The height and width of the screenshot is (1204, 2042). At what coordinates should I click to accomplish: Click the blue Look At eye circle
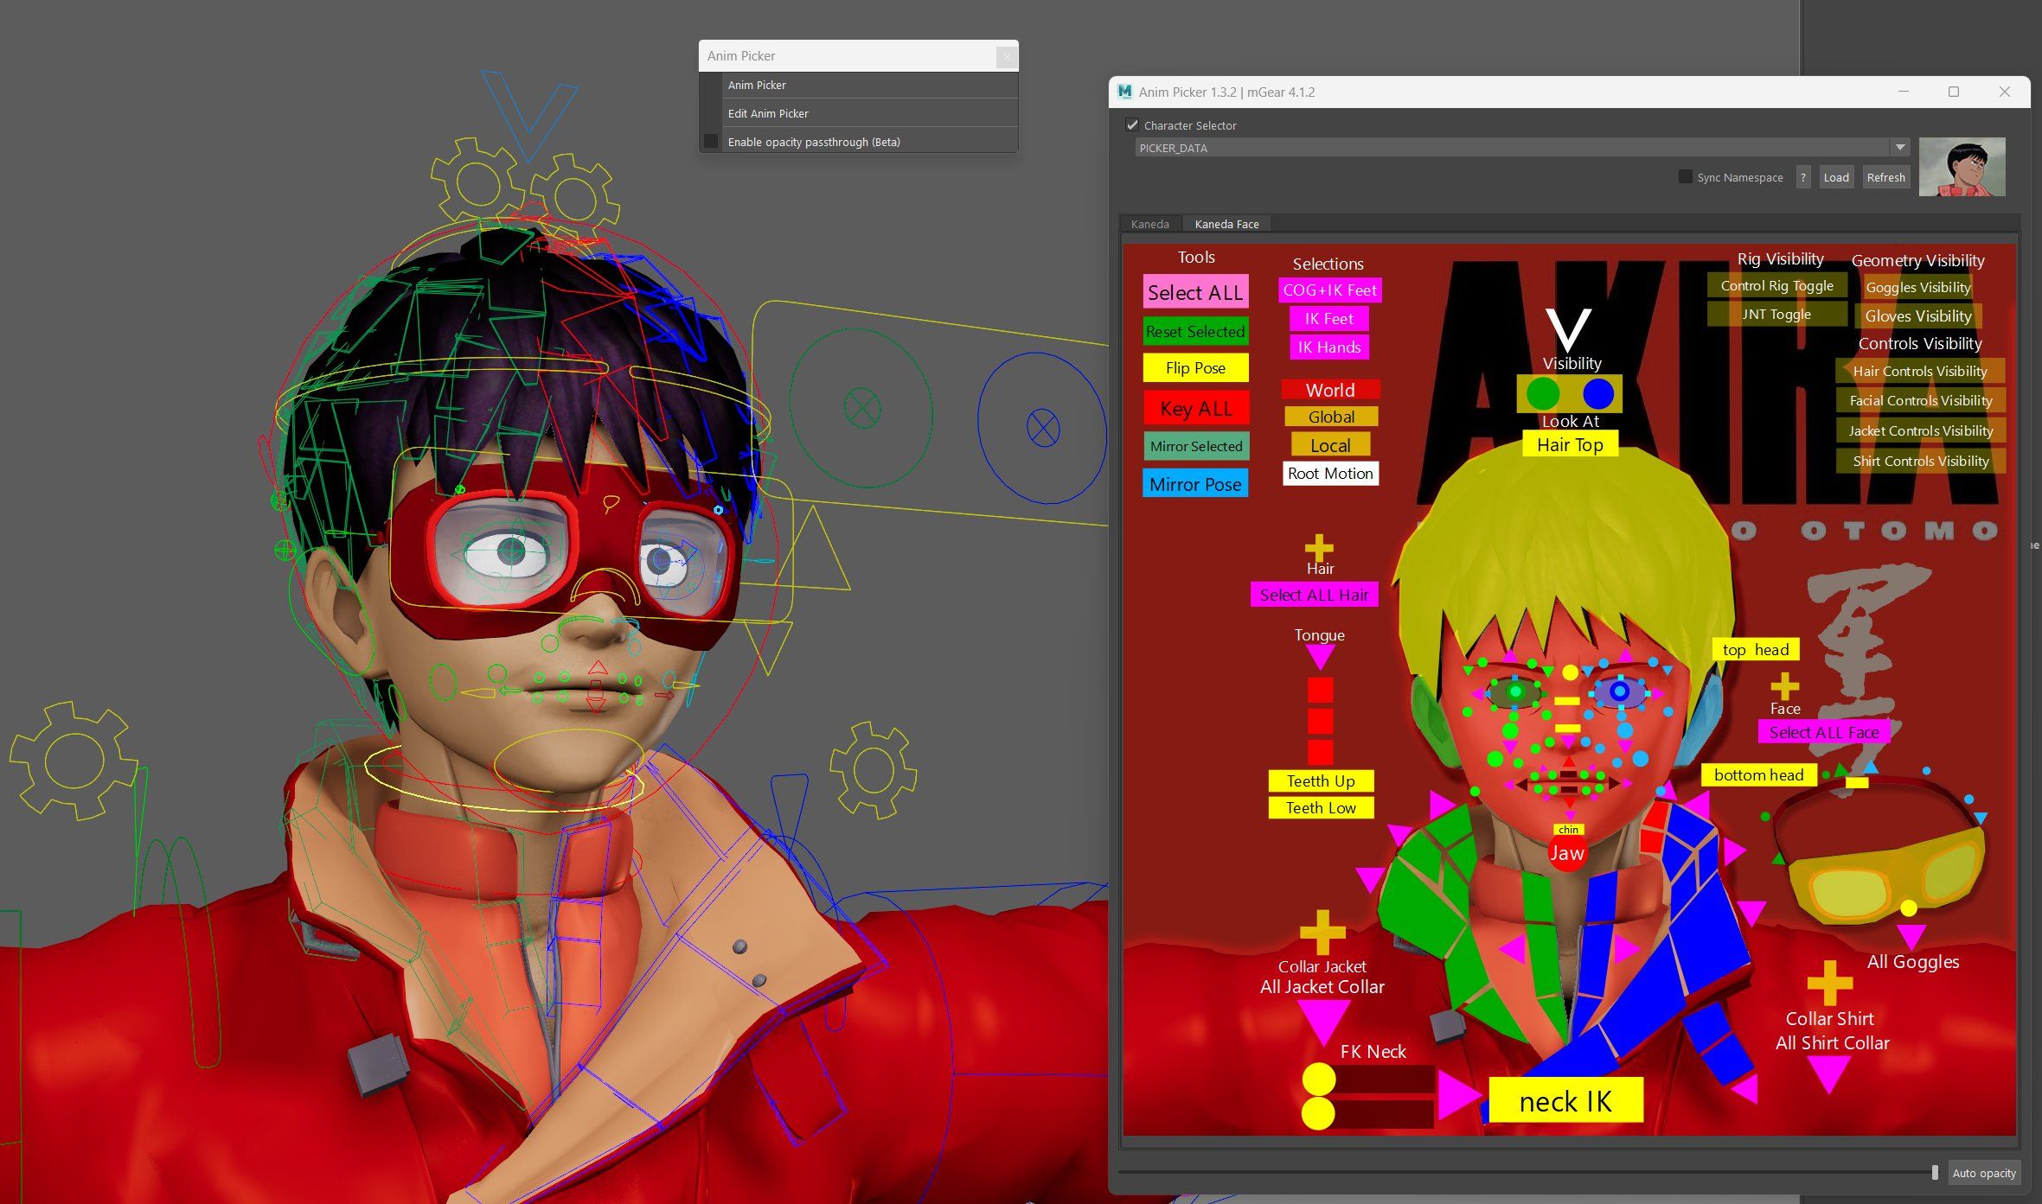(1598, 394)
